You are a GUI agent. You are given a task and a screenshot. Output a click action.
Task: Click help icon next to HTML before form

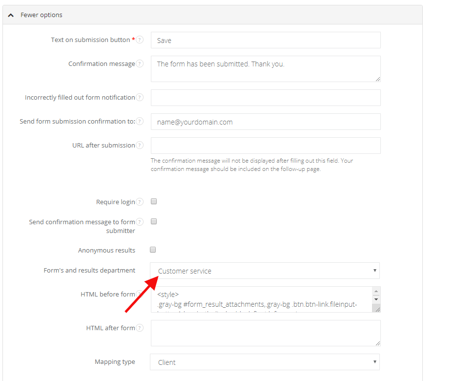pos(140,295)
